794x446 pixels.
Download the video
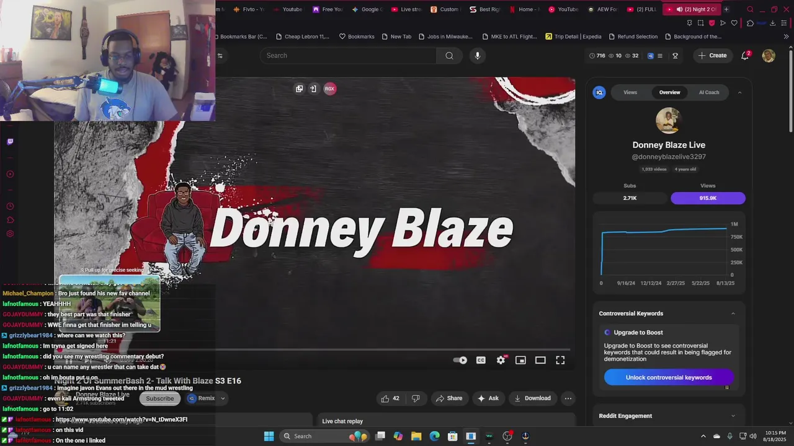[532, 398]
